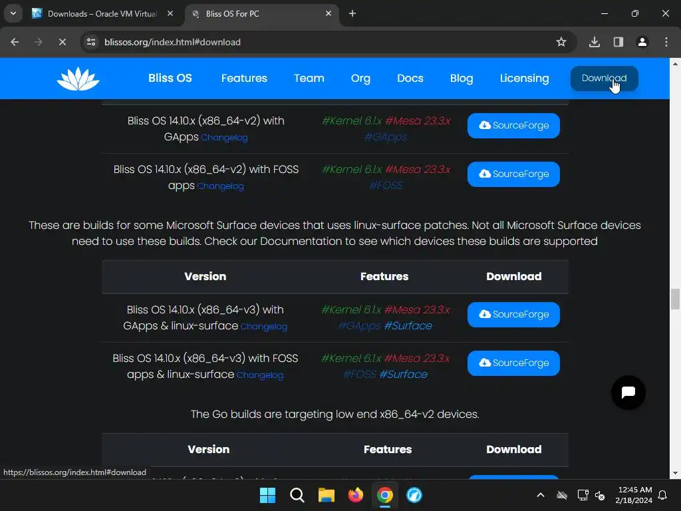The width and height of the screenshot is (681, 511).
Task: Open Changelog for v3 FOSS linux-surface build
Action: (x=260, y=375)
